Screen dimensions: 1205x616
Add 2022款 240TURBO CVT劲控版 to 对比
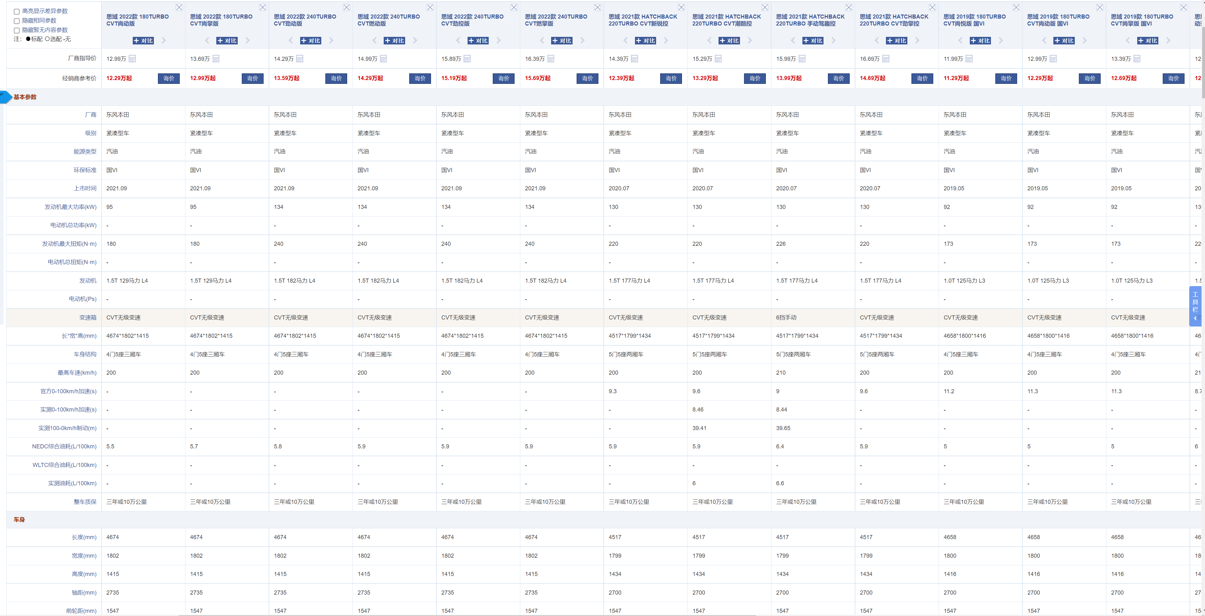(x=478, y=41)
